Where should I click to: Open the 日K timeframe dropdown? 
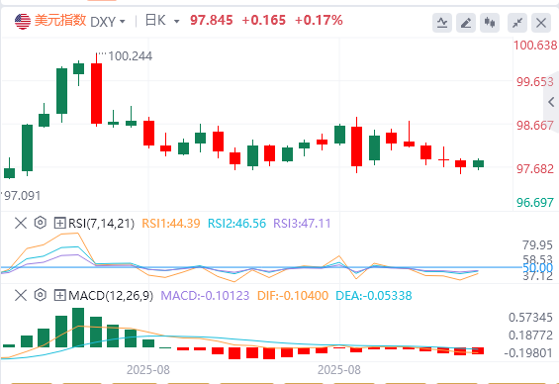162,21
